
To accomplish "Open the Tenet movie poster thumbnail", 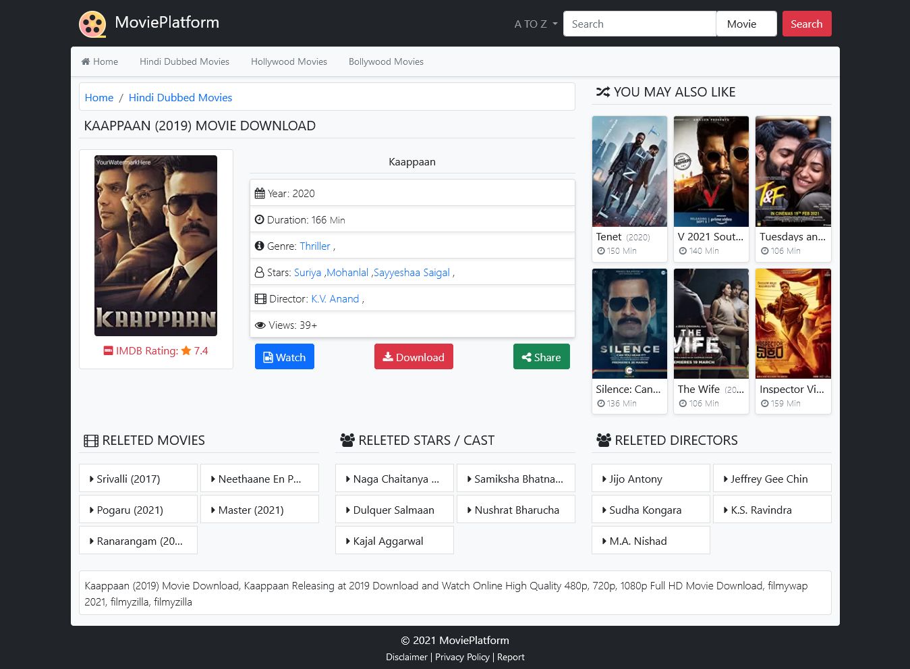I will [x=629, y=172].
